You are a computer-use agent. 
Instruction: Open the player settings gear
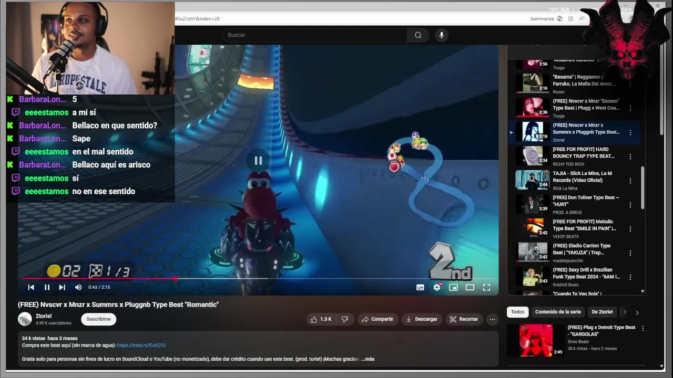(437, 287)
